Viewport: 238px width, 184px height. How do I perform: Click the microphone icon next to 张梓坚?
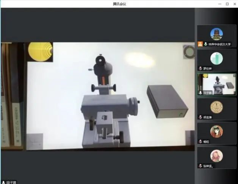(x=200, y=166)
